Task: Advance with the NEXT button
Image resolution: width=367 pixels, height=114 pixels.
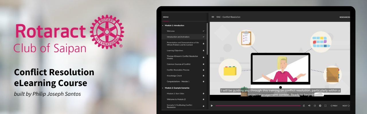Action: 346,106
